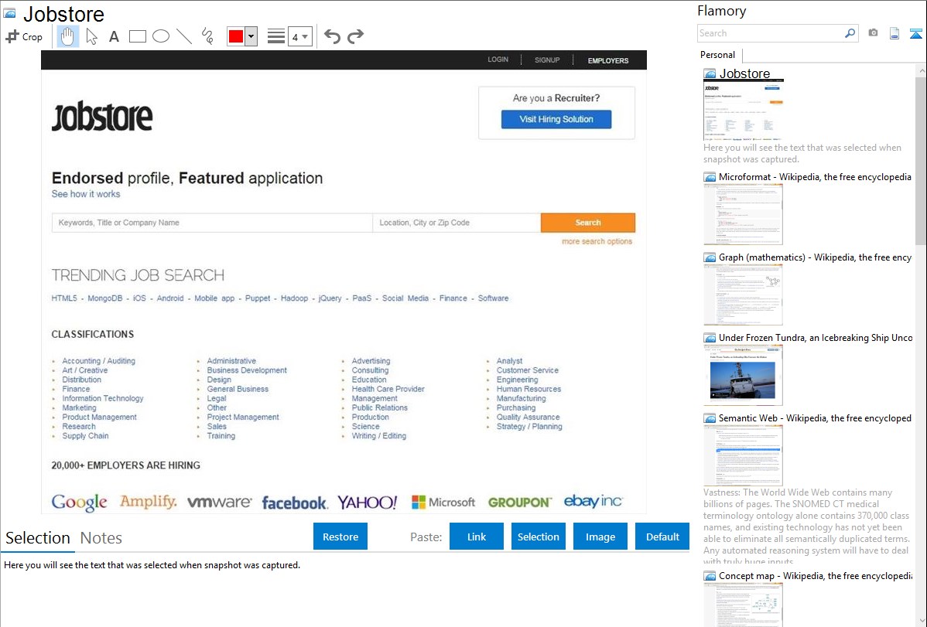Click the magnifier search icon
Screen dimensions: 927x627
point(850,33)
